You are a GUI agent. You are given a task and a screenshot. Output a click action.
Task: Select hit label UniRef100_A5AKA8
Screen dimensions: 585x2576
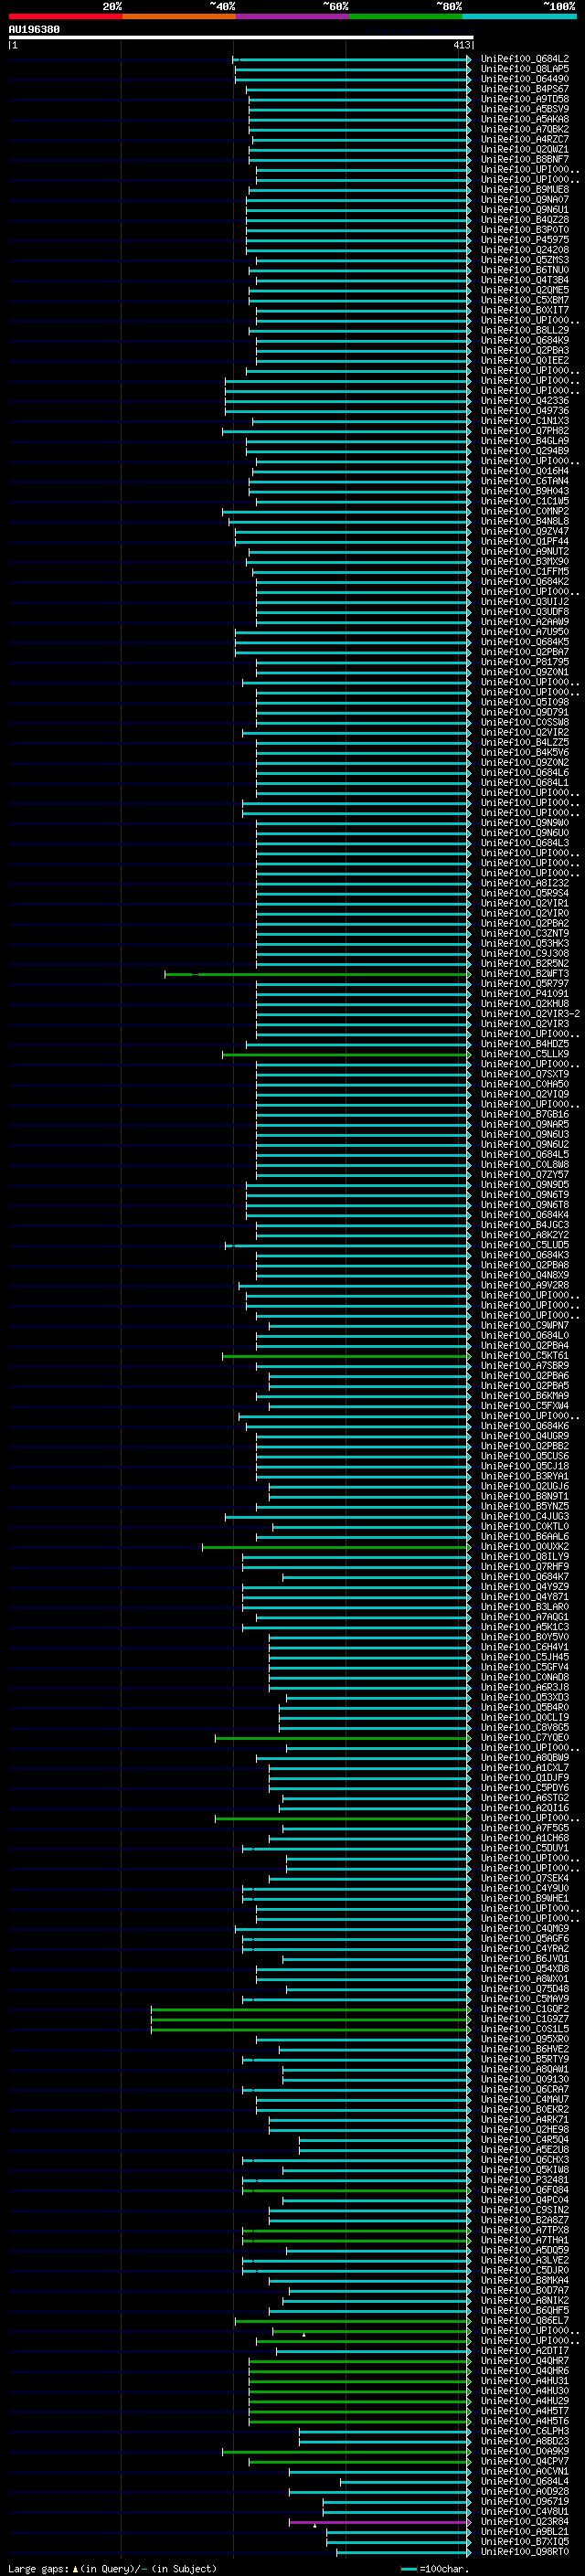524,119
